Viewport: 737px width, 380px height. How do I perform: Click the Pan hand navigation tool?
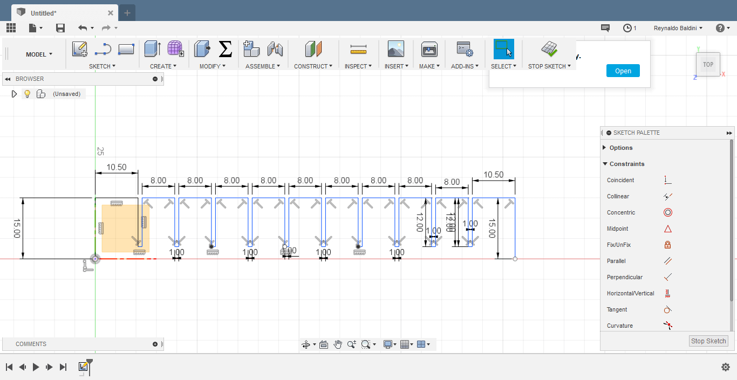(338, 344)
